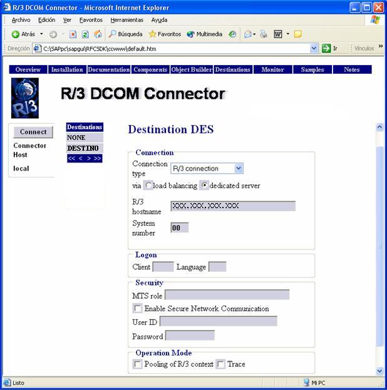Click the scroll up arrow
Image resolution: width=387 pixels, height=390 pixels.
tap(379, 127)
